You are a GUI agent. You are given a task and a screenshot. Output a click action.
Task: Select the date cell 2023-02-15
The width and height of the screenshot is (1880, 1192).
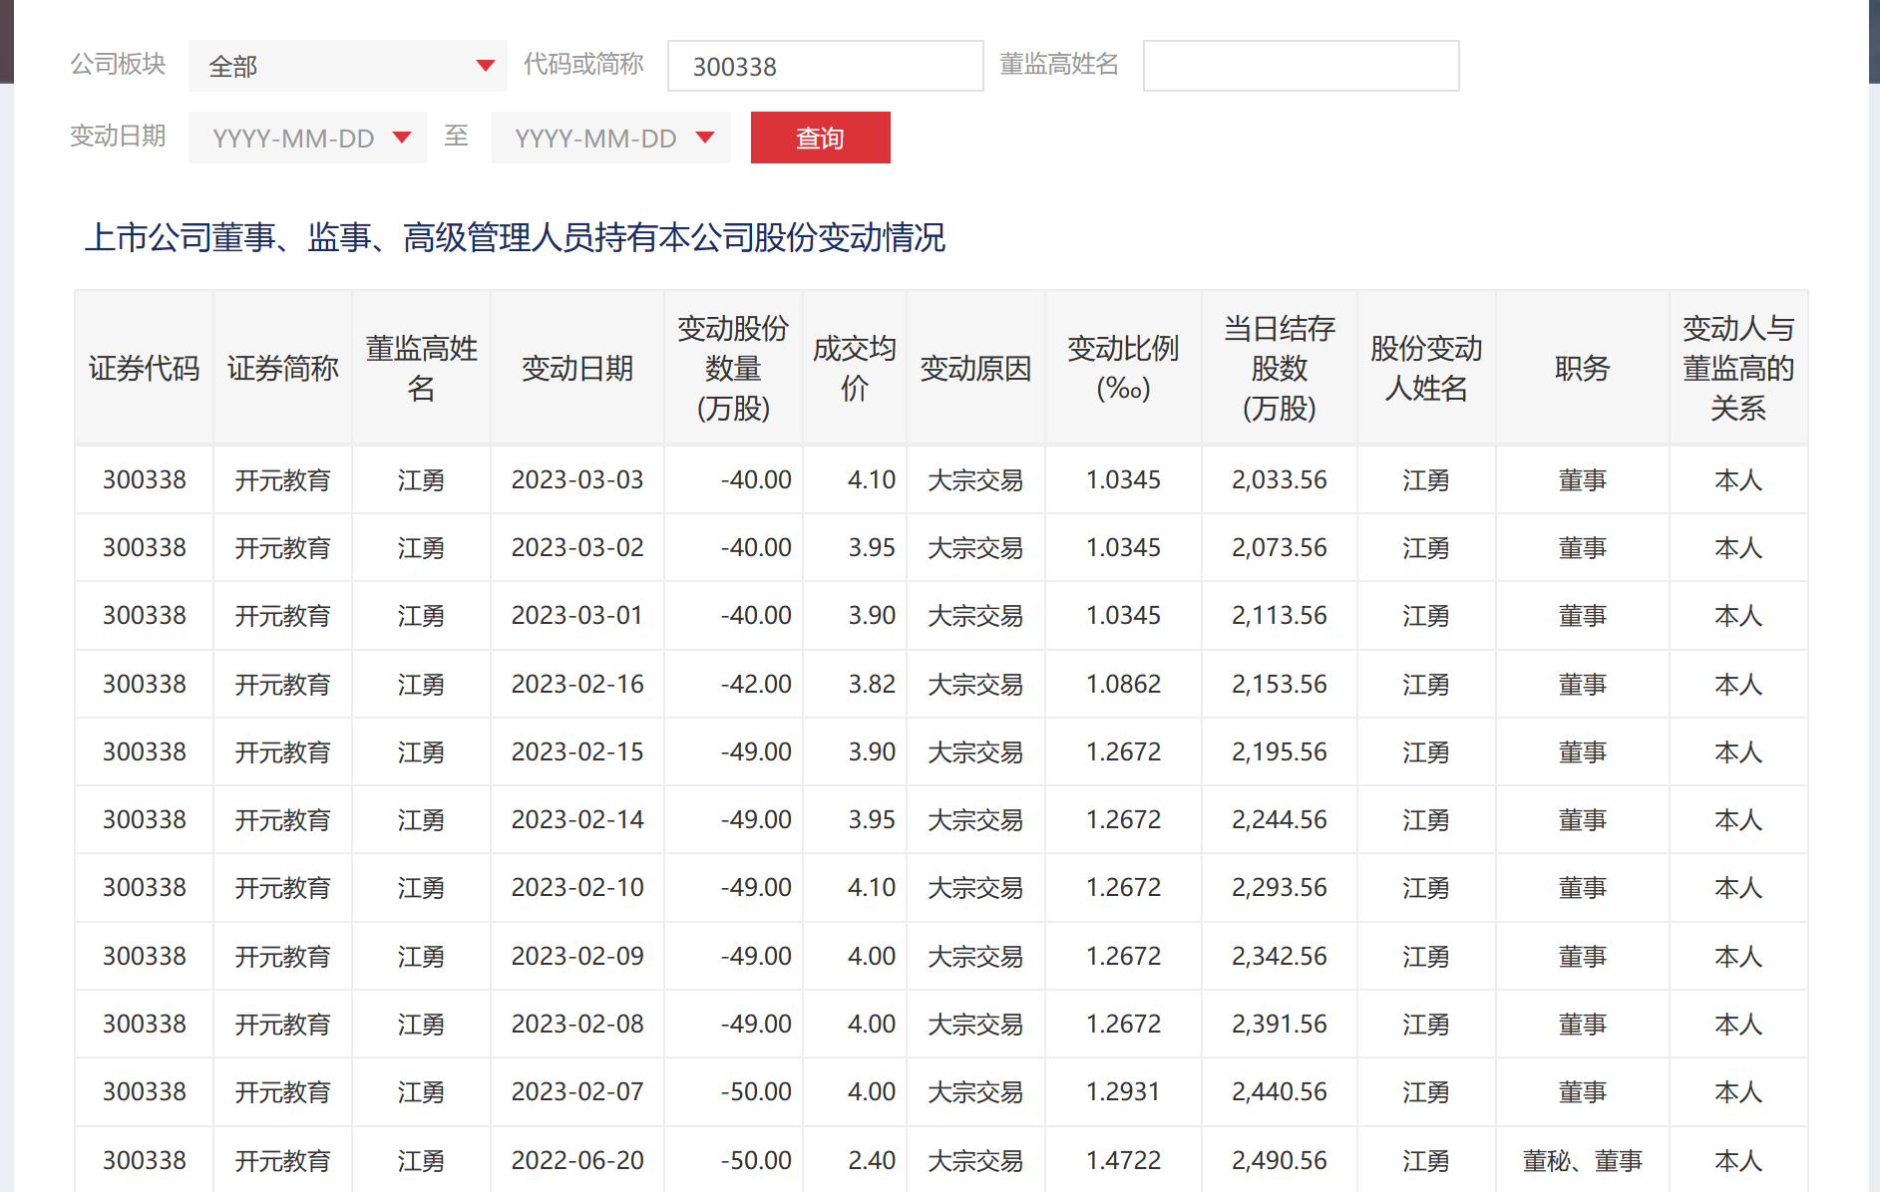[577, 751]
